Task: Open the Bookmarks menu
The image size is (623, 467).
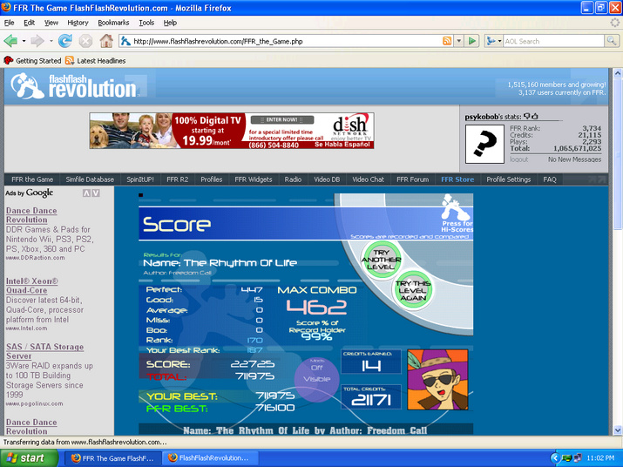Action: click(x=113, y=23)
